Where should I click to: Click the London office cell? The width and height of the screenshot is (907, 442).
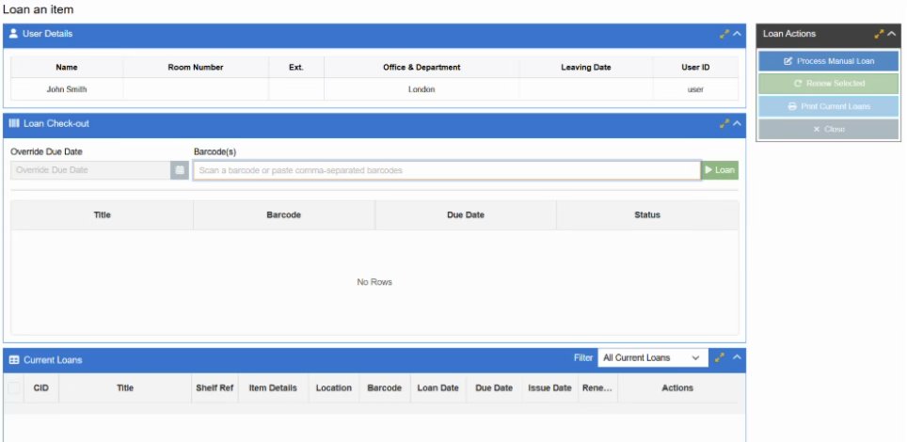click(x=422, y=89)
